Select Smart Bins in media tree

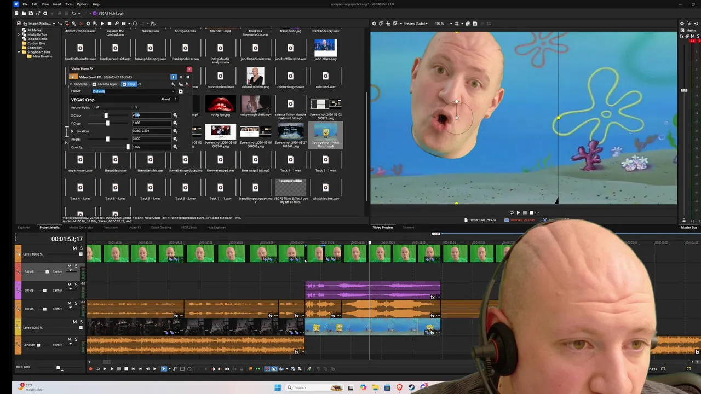pos(35,48)
